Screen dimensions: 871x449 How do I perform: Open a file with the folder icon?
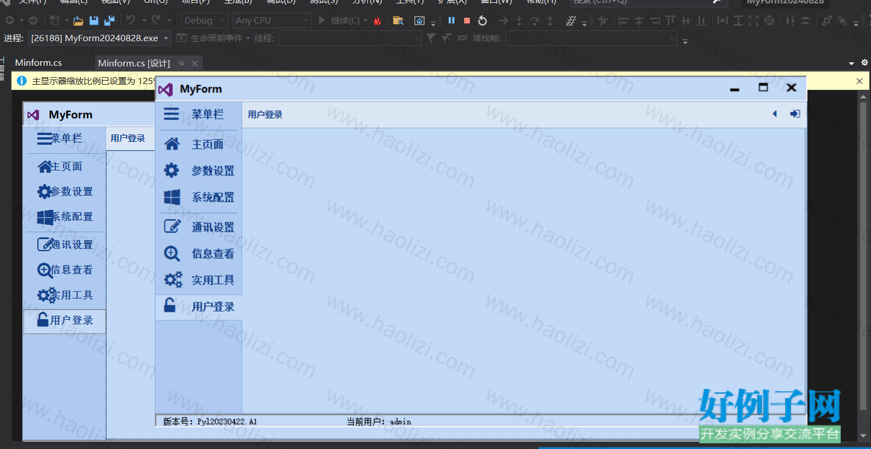[79, 21]
